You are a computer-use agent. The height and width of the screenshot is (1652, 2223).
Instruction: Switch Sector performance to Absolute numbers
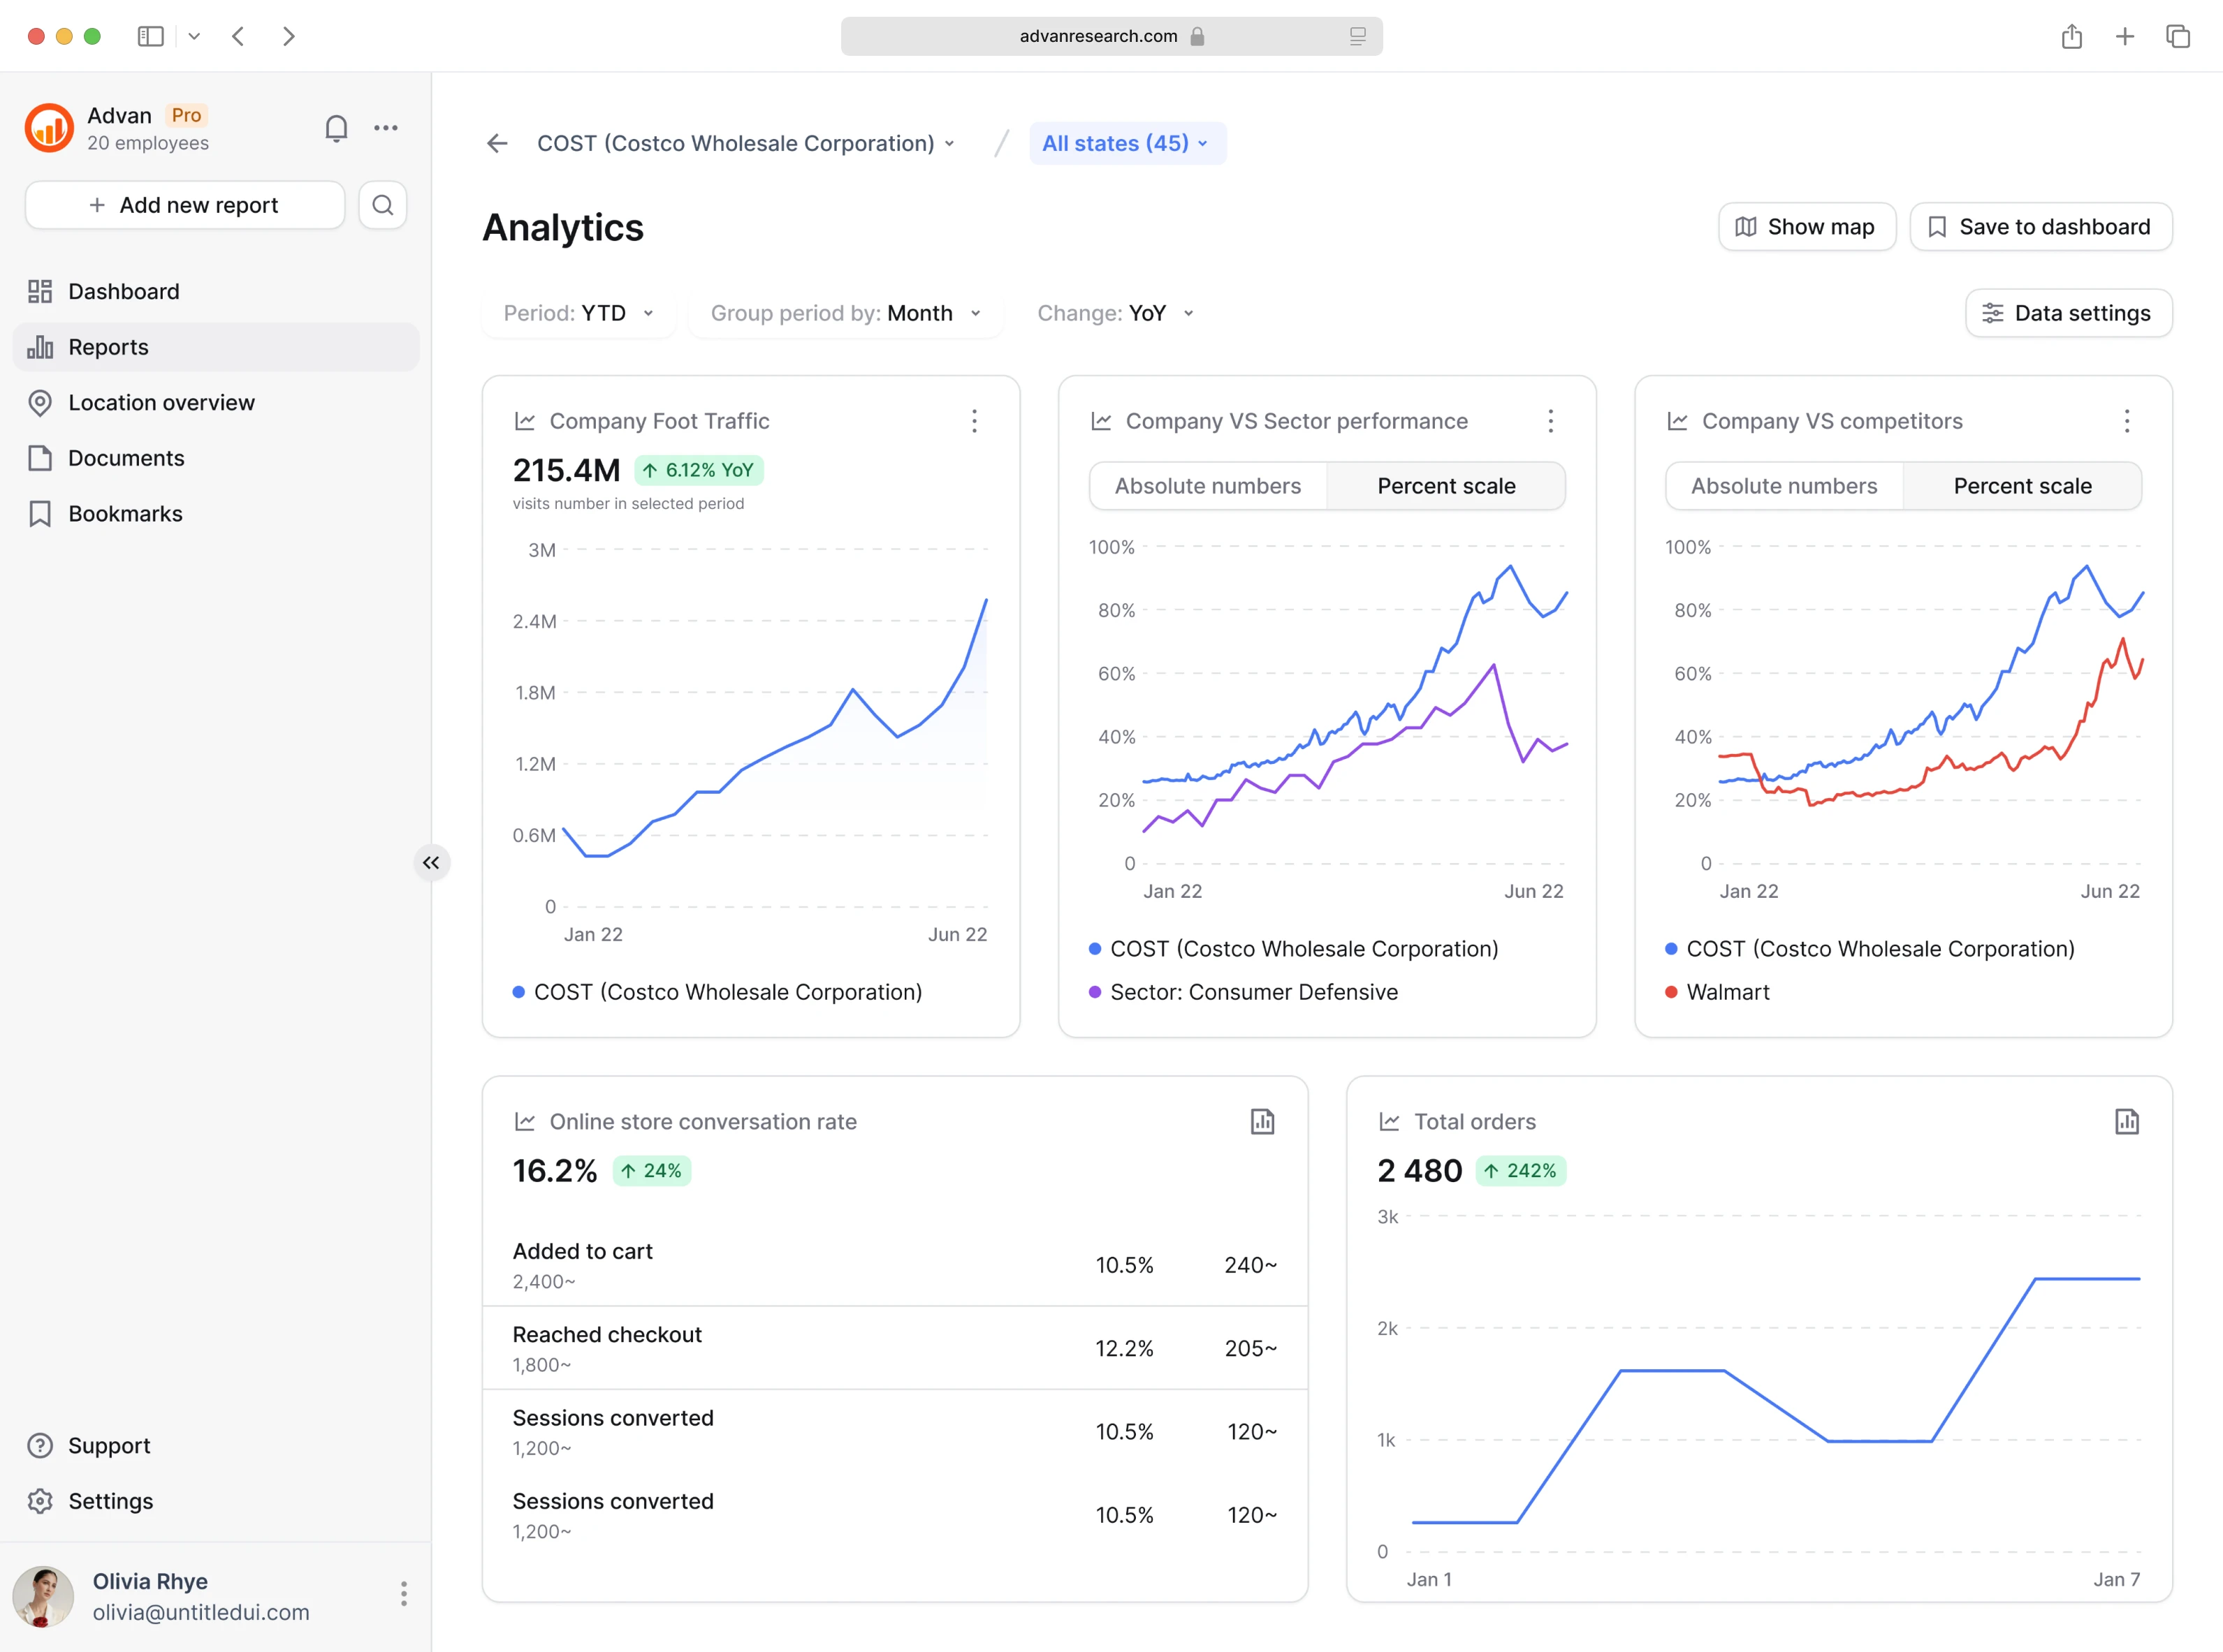click(1207, 486)
